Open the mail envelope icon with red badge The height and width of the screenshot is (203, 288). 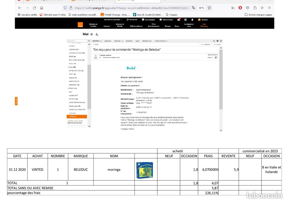tap(179, 20)
